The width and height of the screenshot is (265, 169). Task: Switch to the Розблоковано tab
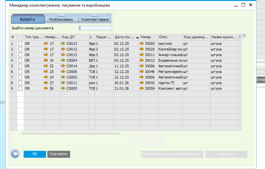[61, 20]
